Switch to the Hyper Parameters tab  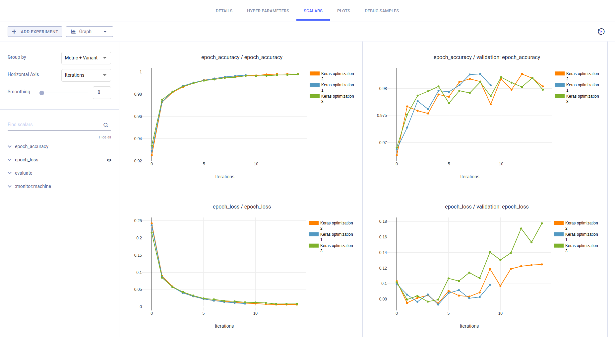[268, 11]
